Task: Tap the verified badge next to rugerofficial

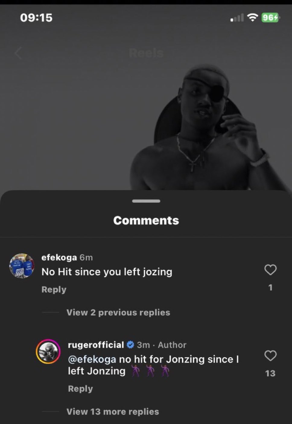Action: 130,344
